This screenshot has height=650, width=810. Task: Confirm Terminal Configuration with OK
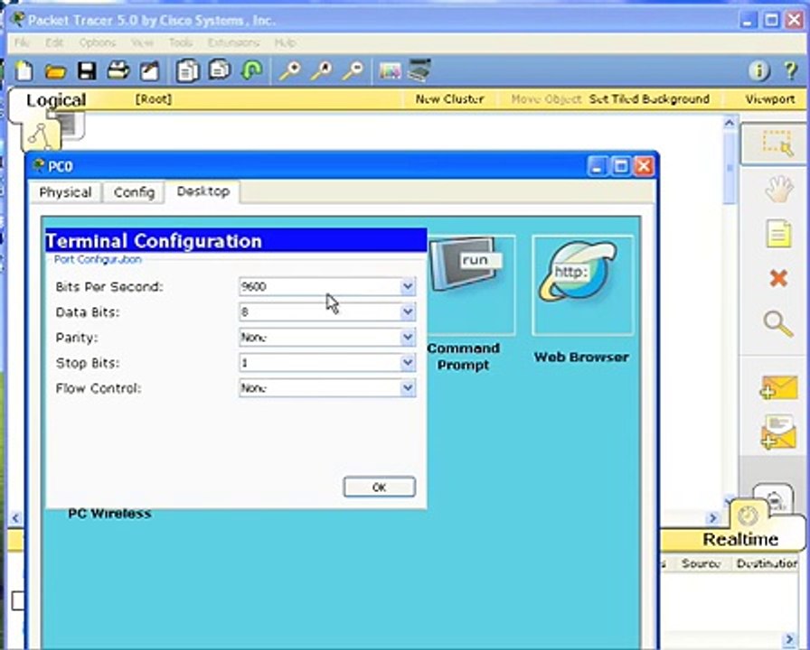point(379,487)
